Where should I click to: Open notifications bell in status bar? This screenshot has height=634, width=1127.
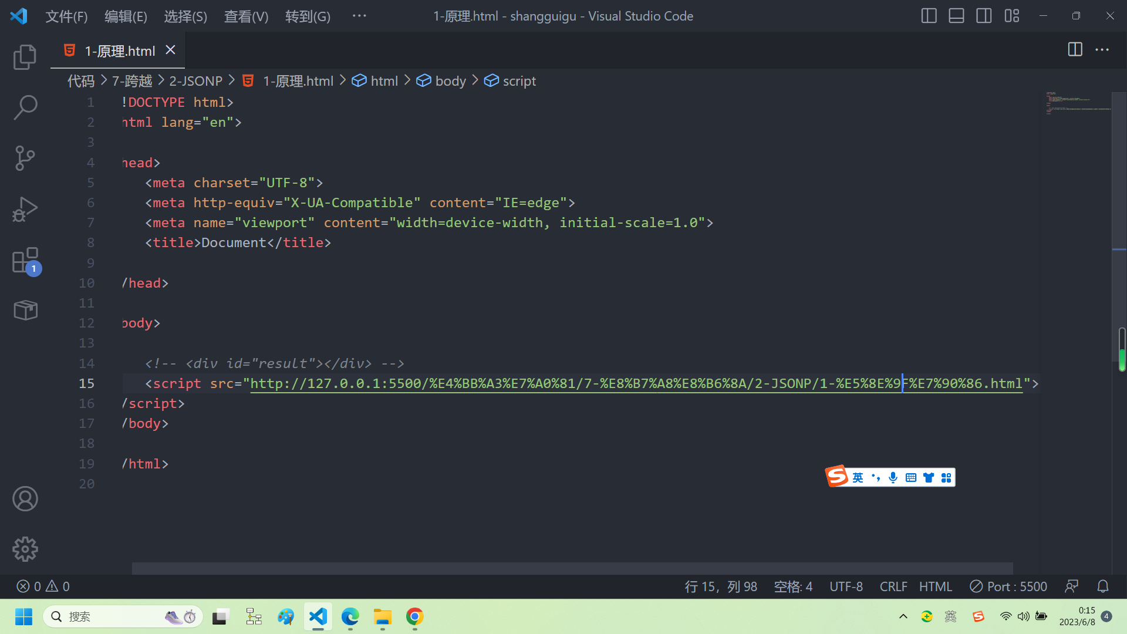1103,586
